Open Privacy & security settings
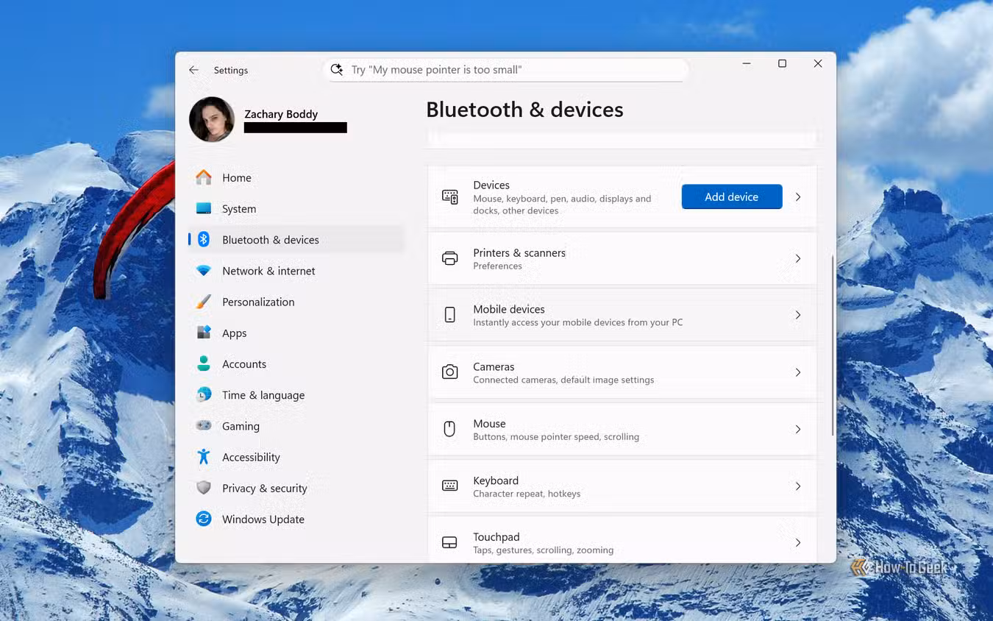 tap(296, 488)
